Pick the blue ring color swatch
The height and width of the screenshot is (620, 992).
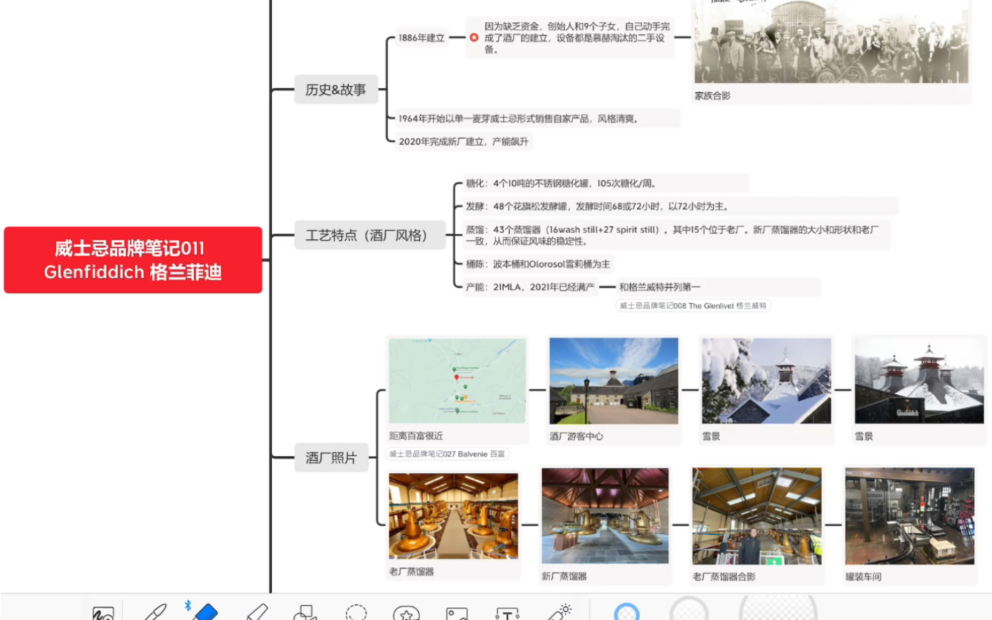click(x=626, y=611)
